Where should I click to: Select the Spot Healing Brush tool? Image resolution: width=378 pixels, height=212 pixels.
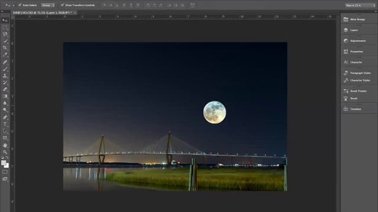(5, 62)
